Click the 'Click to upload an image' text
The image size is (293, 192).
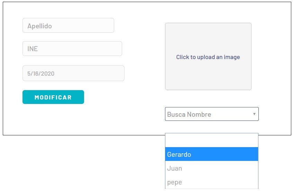tap(208, 57)
